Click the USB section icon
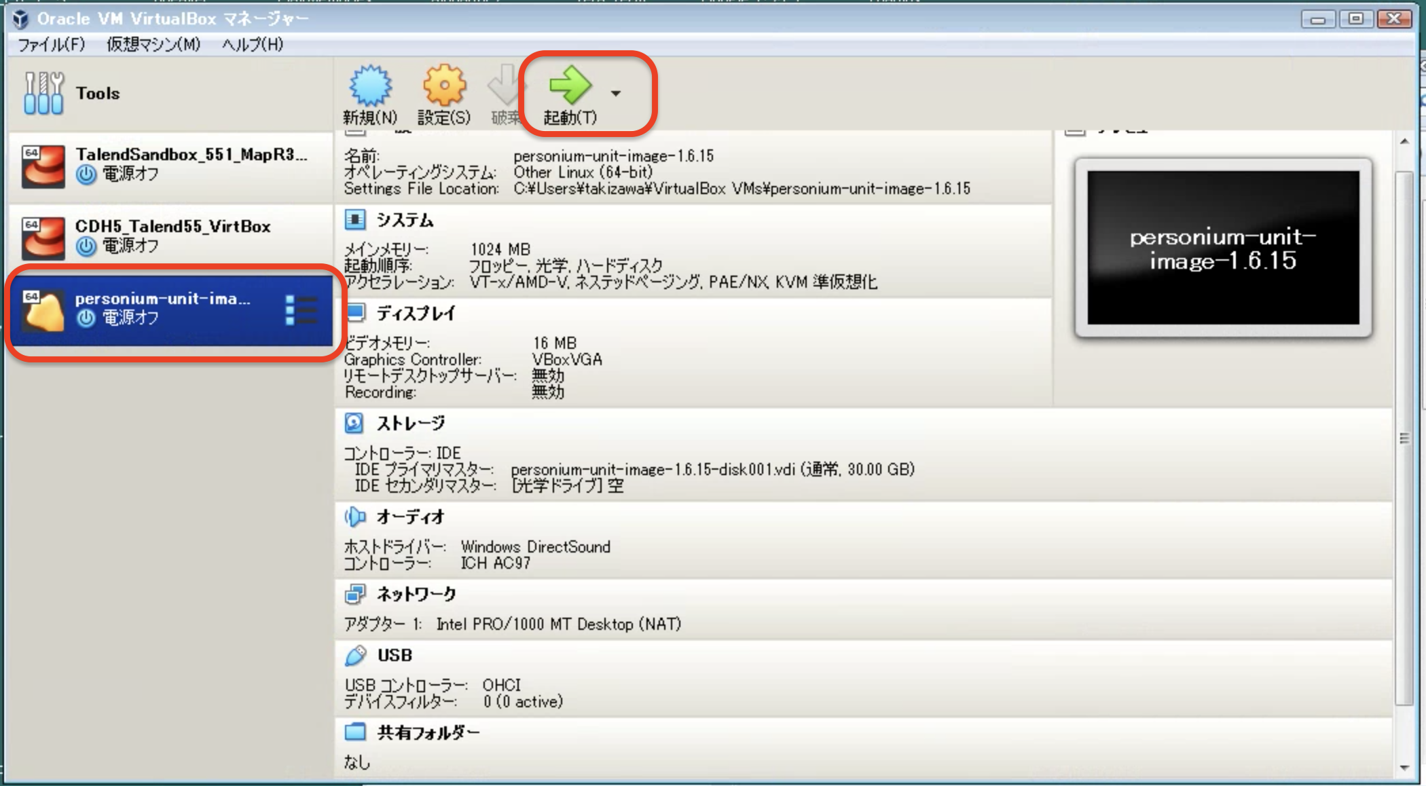The image size is (1426, 786). pos(354,655)
